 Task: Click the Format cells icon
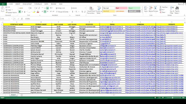(x=155, y=8)
